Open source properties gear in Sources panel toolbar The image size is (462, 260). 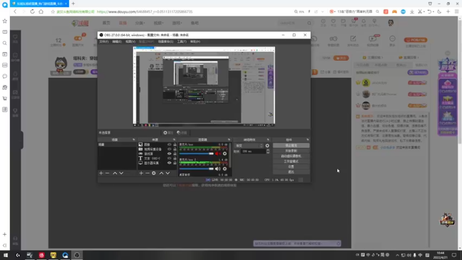[x=154, y=173]
